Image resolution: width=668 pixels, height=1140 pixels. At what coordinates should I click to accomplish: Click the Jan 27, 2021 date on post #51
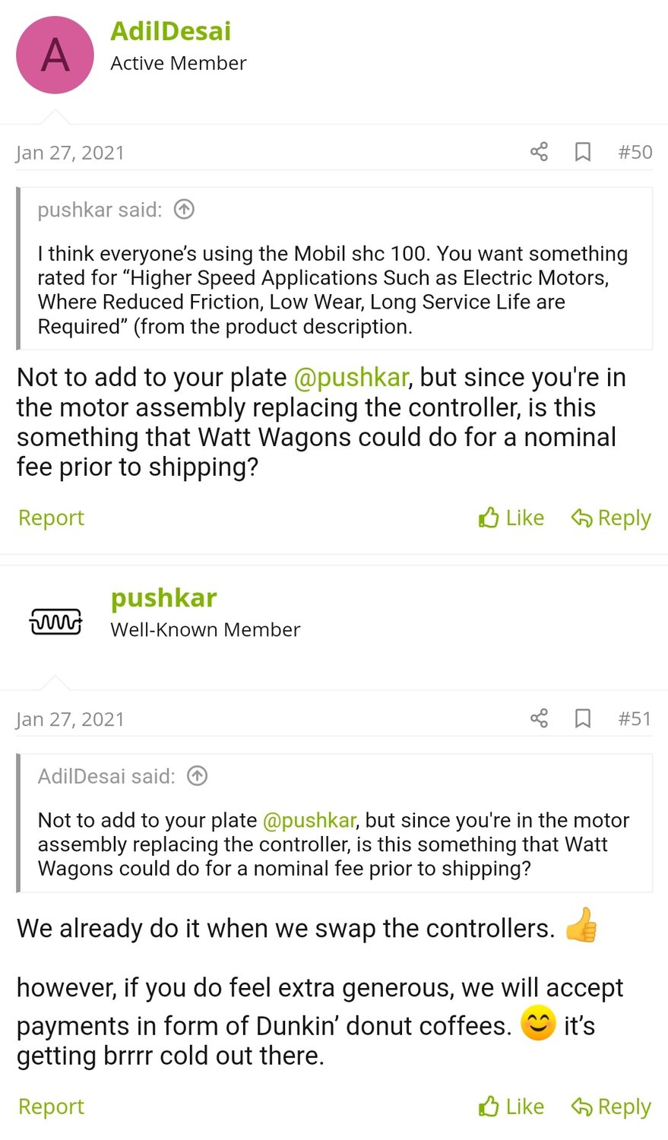point(70,718)
